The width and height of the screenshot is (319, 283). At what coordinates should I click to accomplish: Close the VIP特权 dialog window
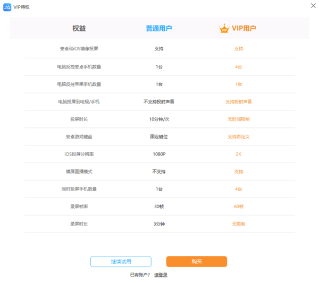click(x=312, y=5)
